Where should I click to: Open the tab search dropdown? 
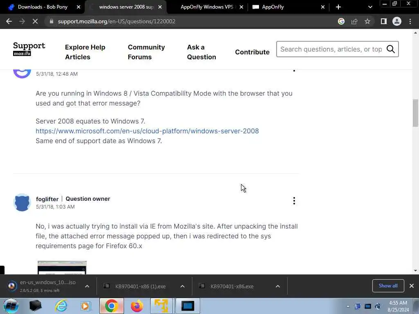pos(370,7)
